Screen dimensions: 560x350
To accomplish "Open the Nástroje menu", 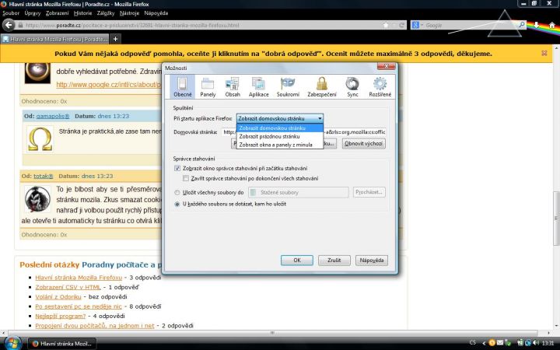I will point(129,13).
